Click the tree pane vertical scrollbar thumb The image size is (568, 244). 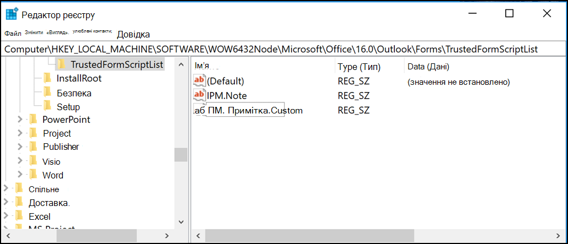pyautogui.click(x=181, y=155)
